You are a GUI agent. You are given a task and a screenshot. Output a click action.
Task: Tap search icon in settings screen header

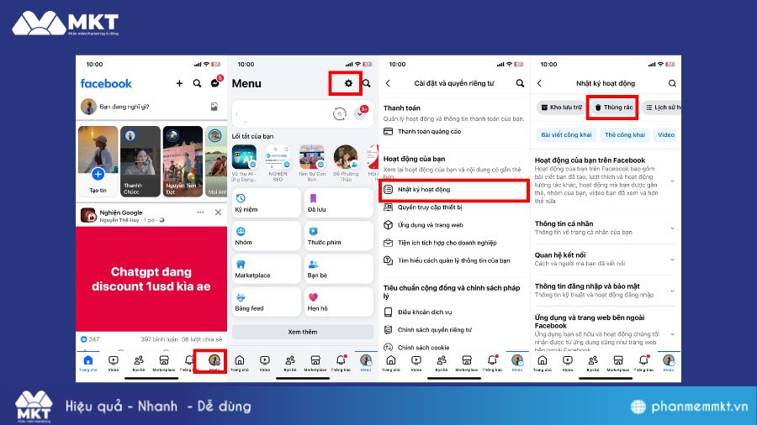click(520, 83)
